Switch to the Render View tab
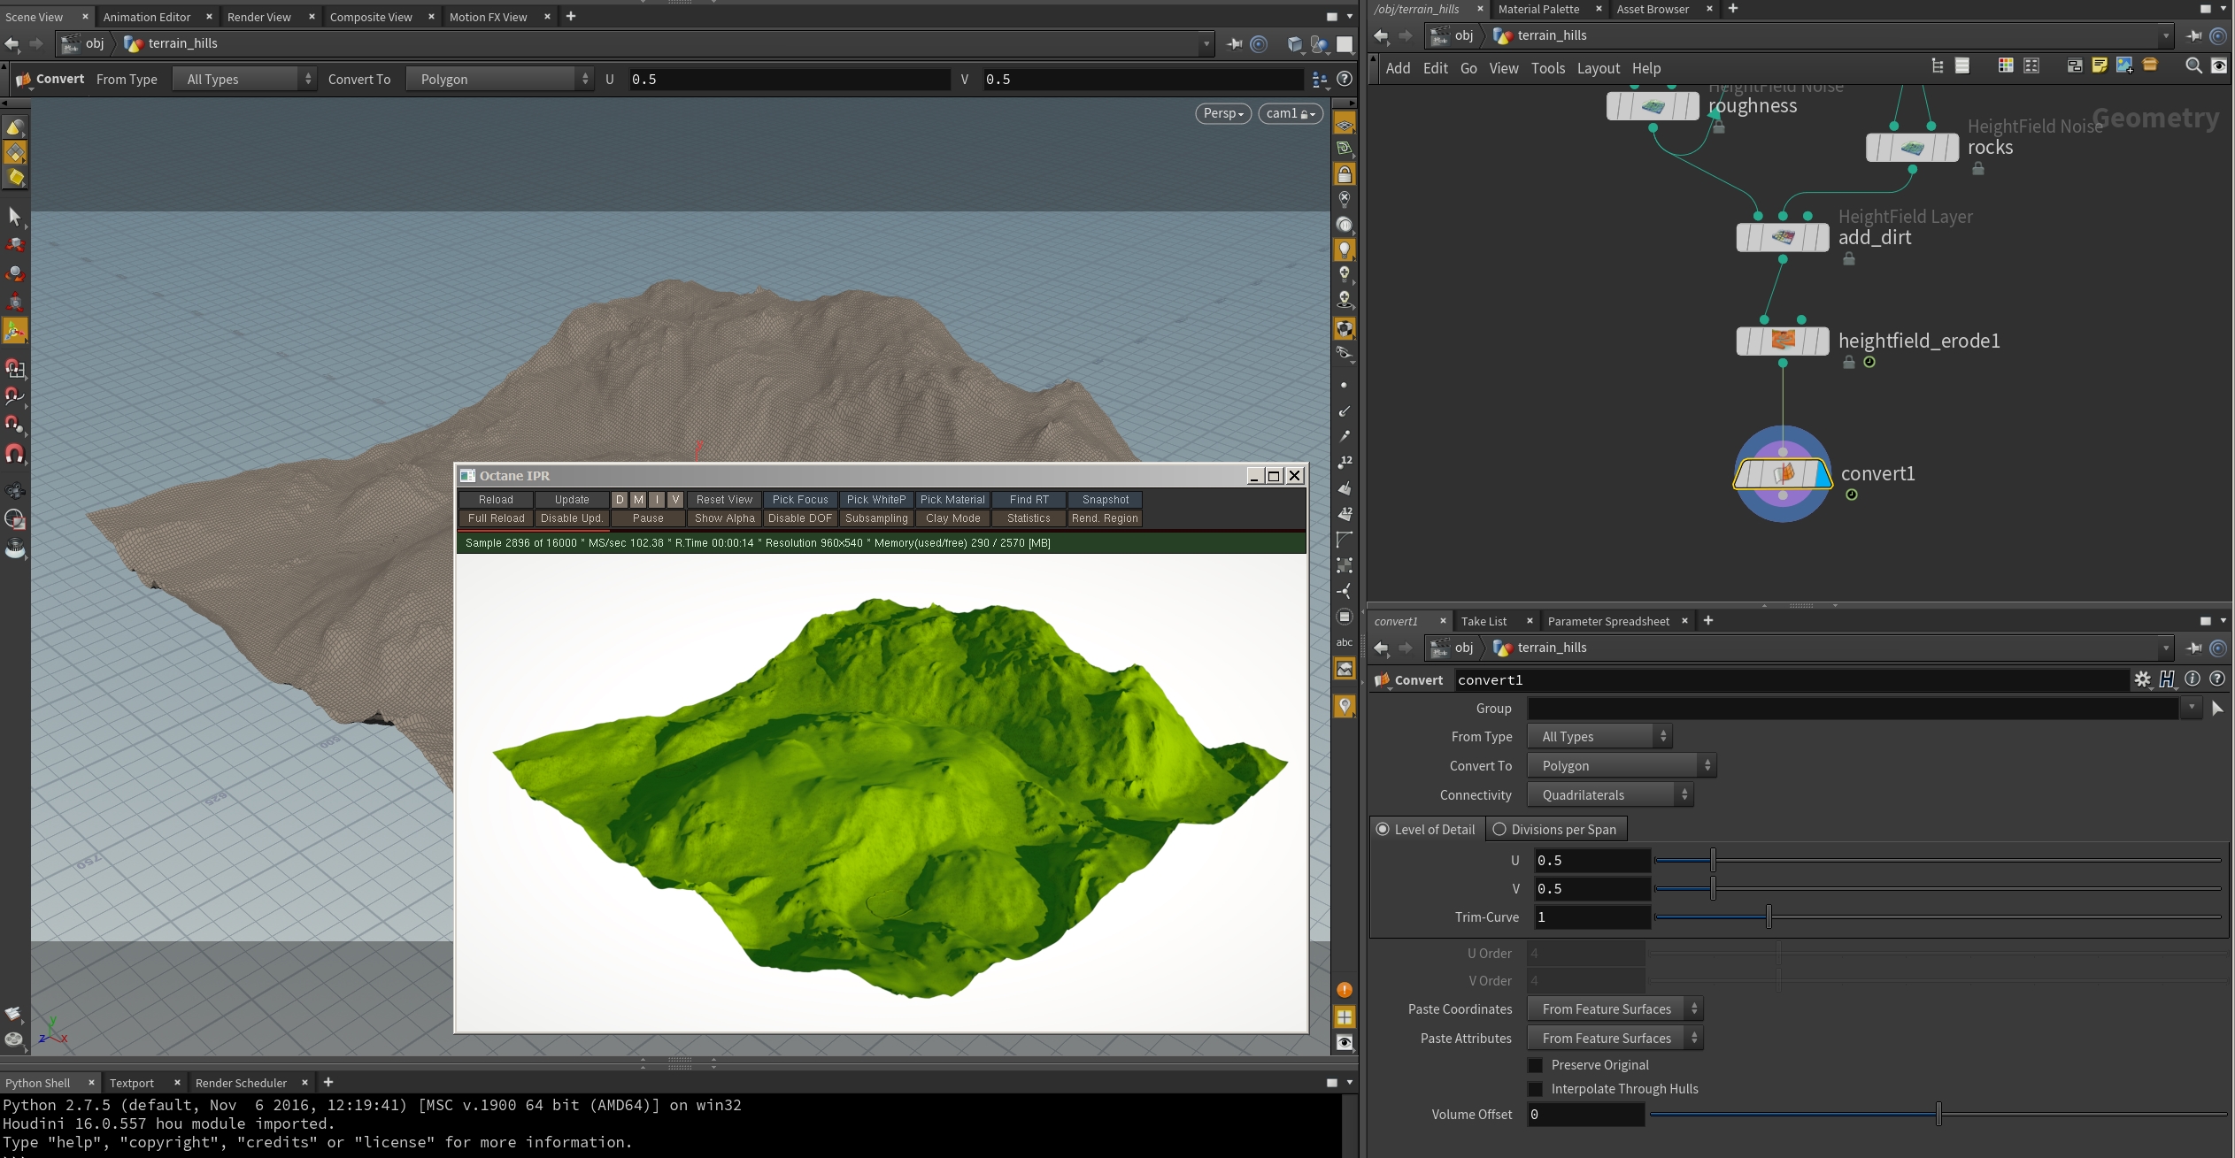The height and width of the screenshot is (1158, 2235). (258, 17)
